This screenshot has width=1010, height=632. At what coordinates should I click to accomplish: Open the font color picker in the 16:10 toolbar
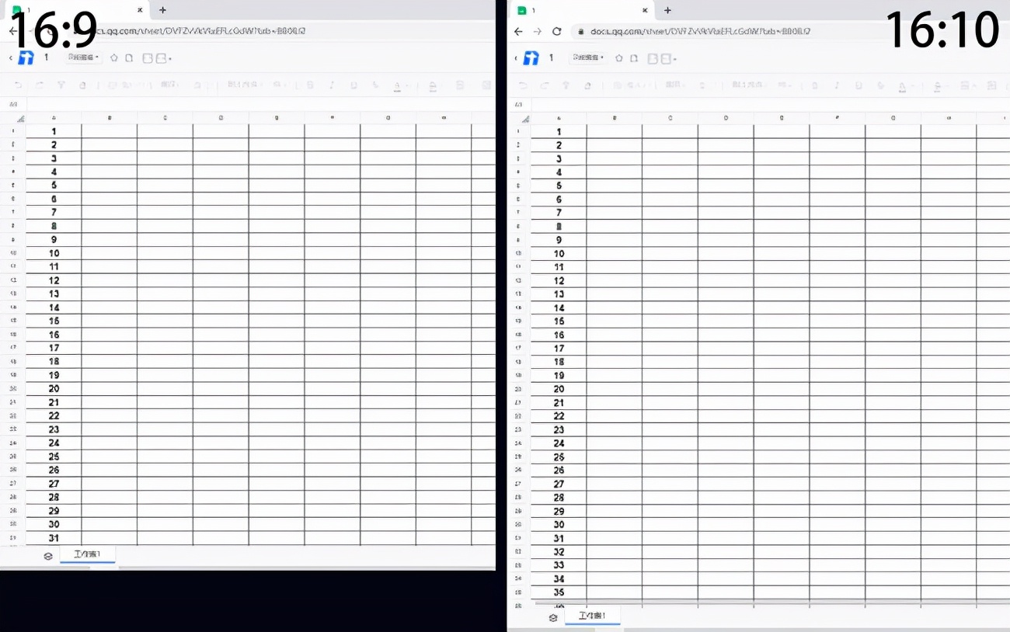[902, 86]
